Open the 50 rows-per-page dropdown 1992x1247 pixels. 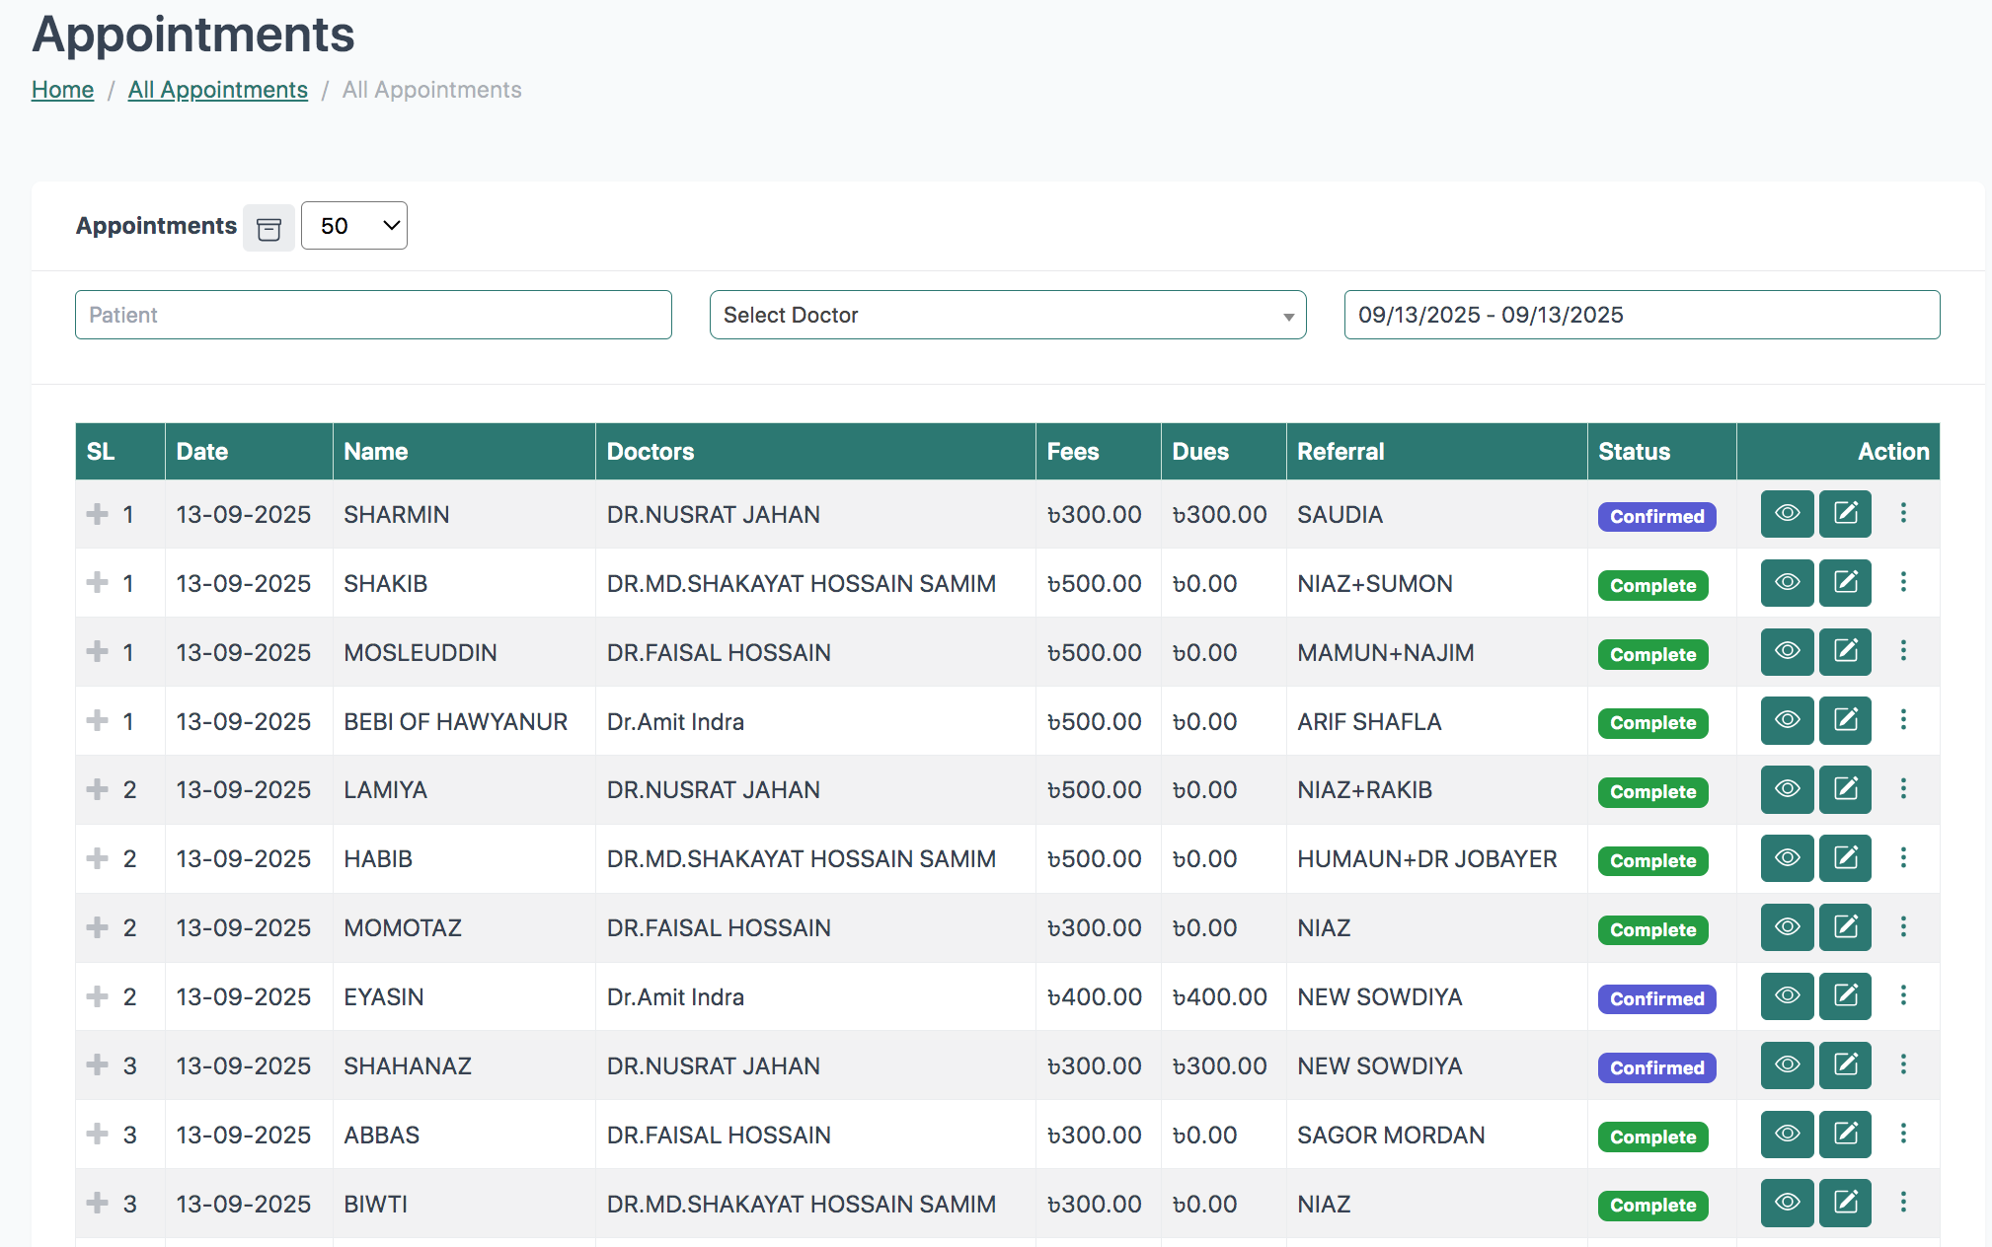353,226
